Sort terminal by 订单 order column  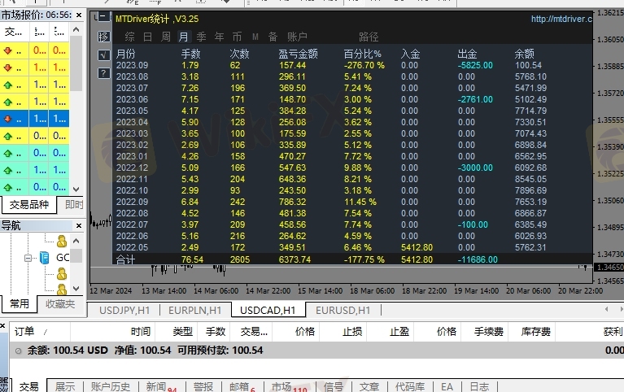coord(40,332)
